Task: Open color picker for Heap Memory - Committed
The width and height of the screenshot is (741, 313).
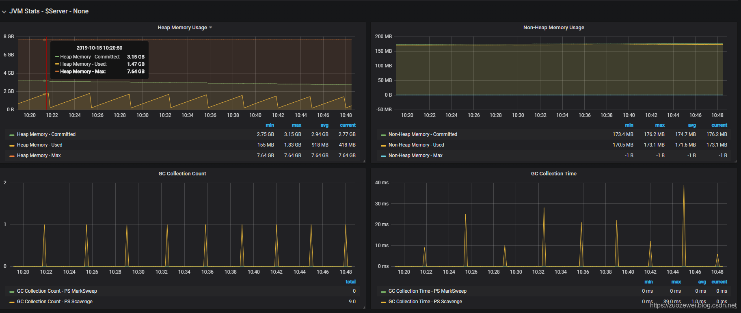Action: 12,135
